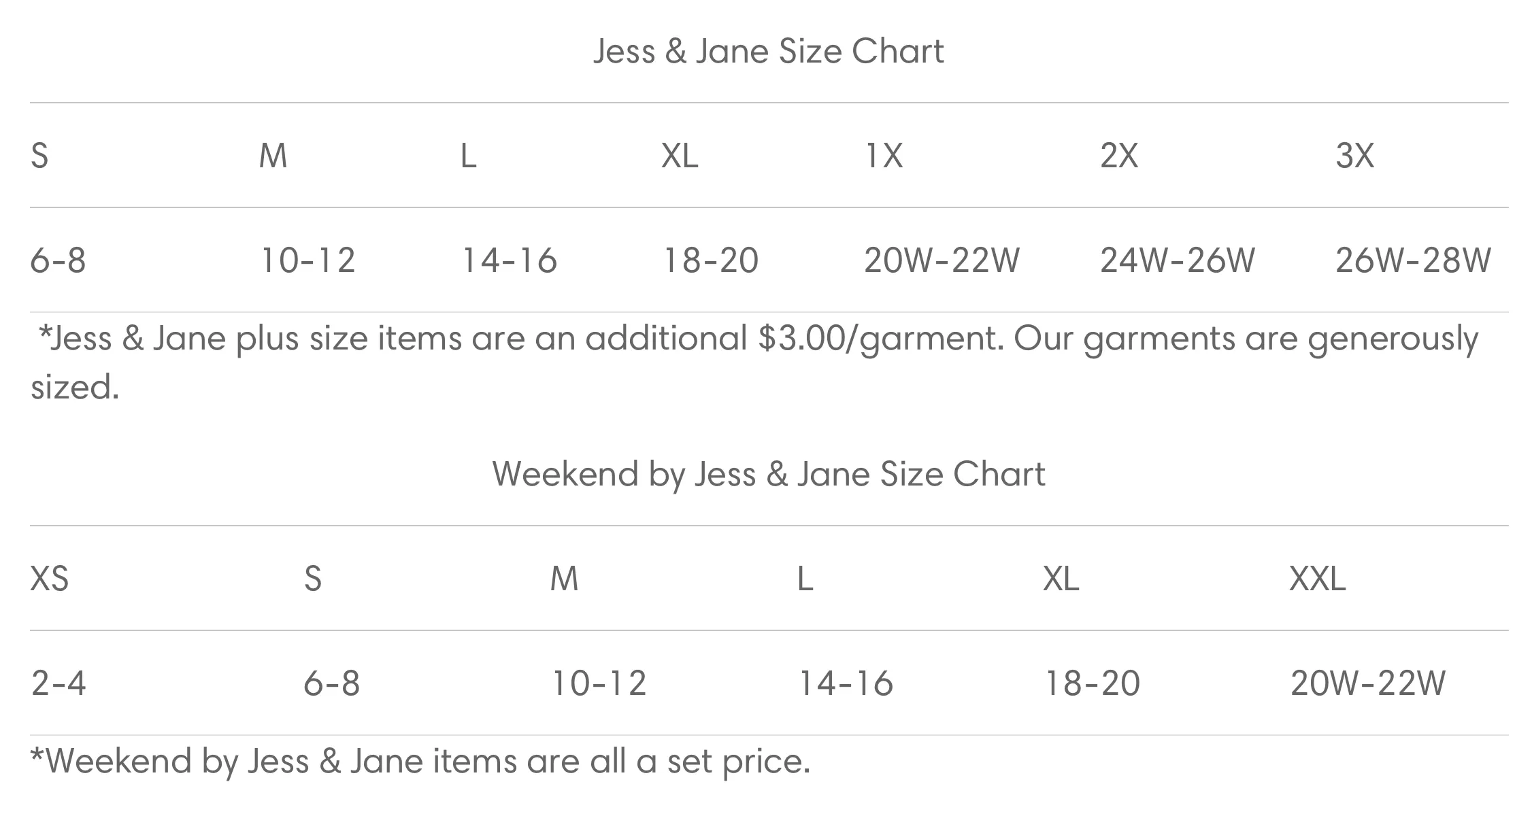Screen dimensions: 1532x816
Task: Click the Jess & Jane Size Chart title
Action: [x=768, y=52]
